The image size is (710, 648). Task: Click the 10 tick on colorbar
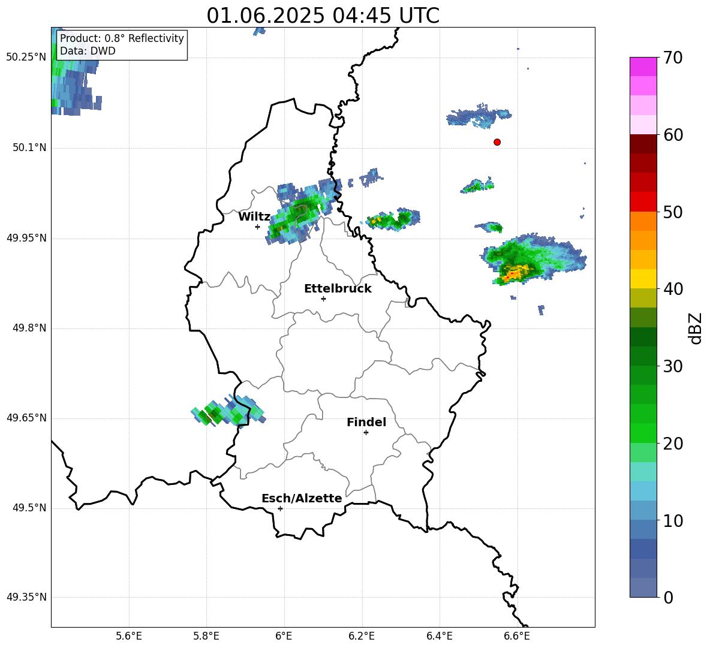click(673, 520)
